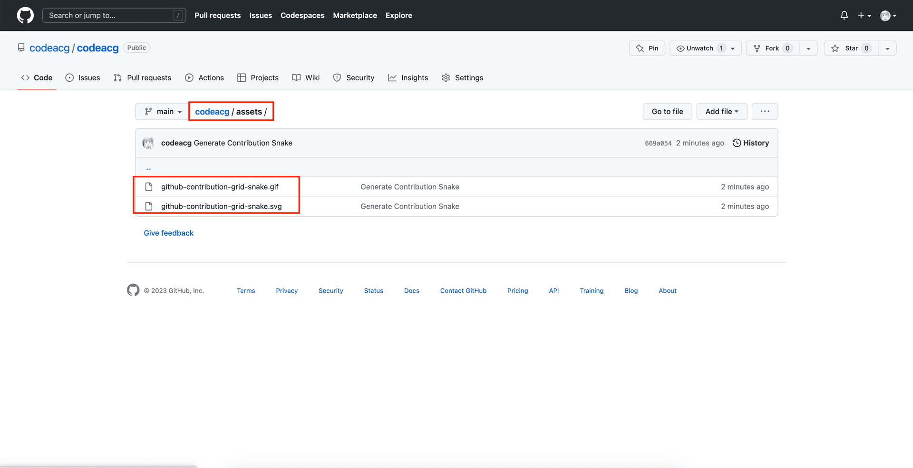This screenshot has width=913, height=468.
Task: Open the main branch selector
Action: point(163,111)
